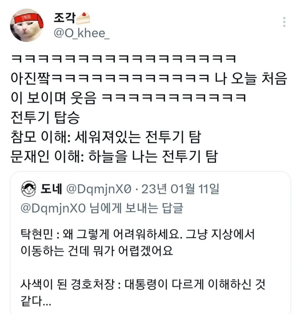301x314 pixels.
Task: Click the @O_khee_ handle
Action: pyautogui.click(x=81, y=33)
